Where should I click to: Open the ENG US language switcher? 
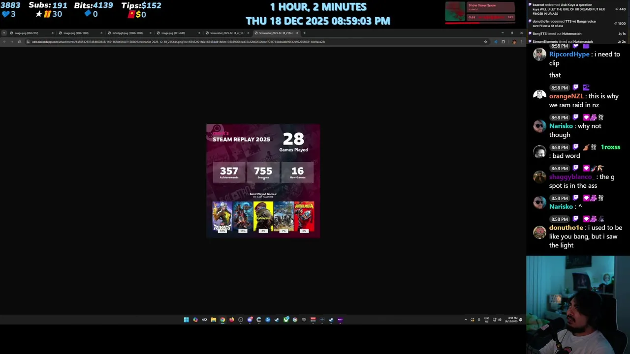[x=487, y=320]
